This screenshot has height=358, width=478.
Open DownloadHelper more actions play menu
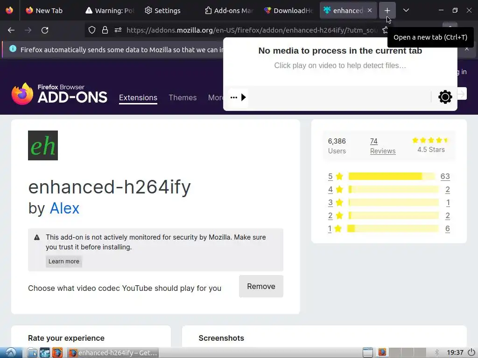[238, 97]
